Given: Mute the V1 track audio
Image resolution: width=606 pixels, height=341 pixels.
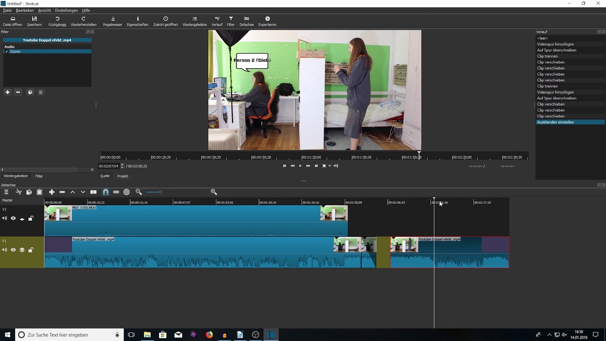Looking at the screenshot, I should [4, 250].
